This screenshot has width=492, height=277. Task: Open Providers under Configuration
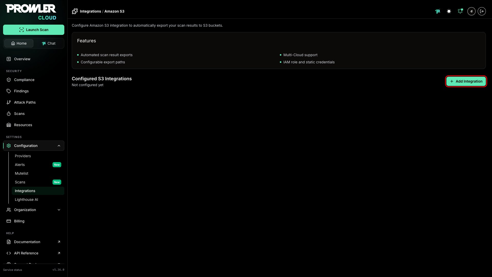(38, 156)
